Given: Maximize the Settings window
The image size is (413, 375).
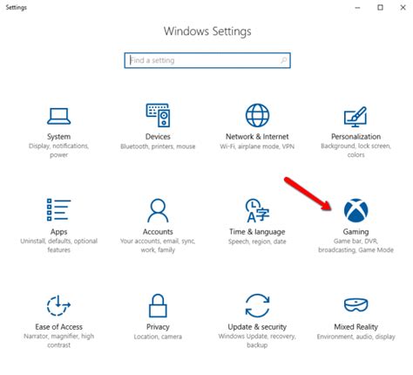Looking at the screenshot, I should point(380,8).
